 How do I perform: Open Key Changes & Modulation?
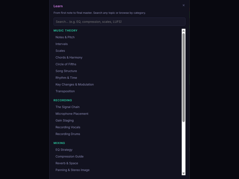pos(75,85)
